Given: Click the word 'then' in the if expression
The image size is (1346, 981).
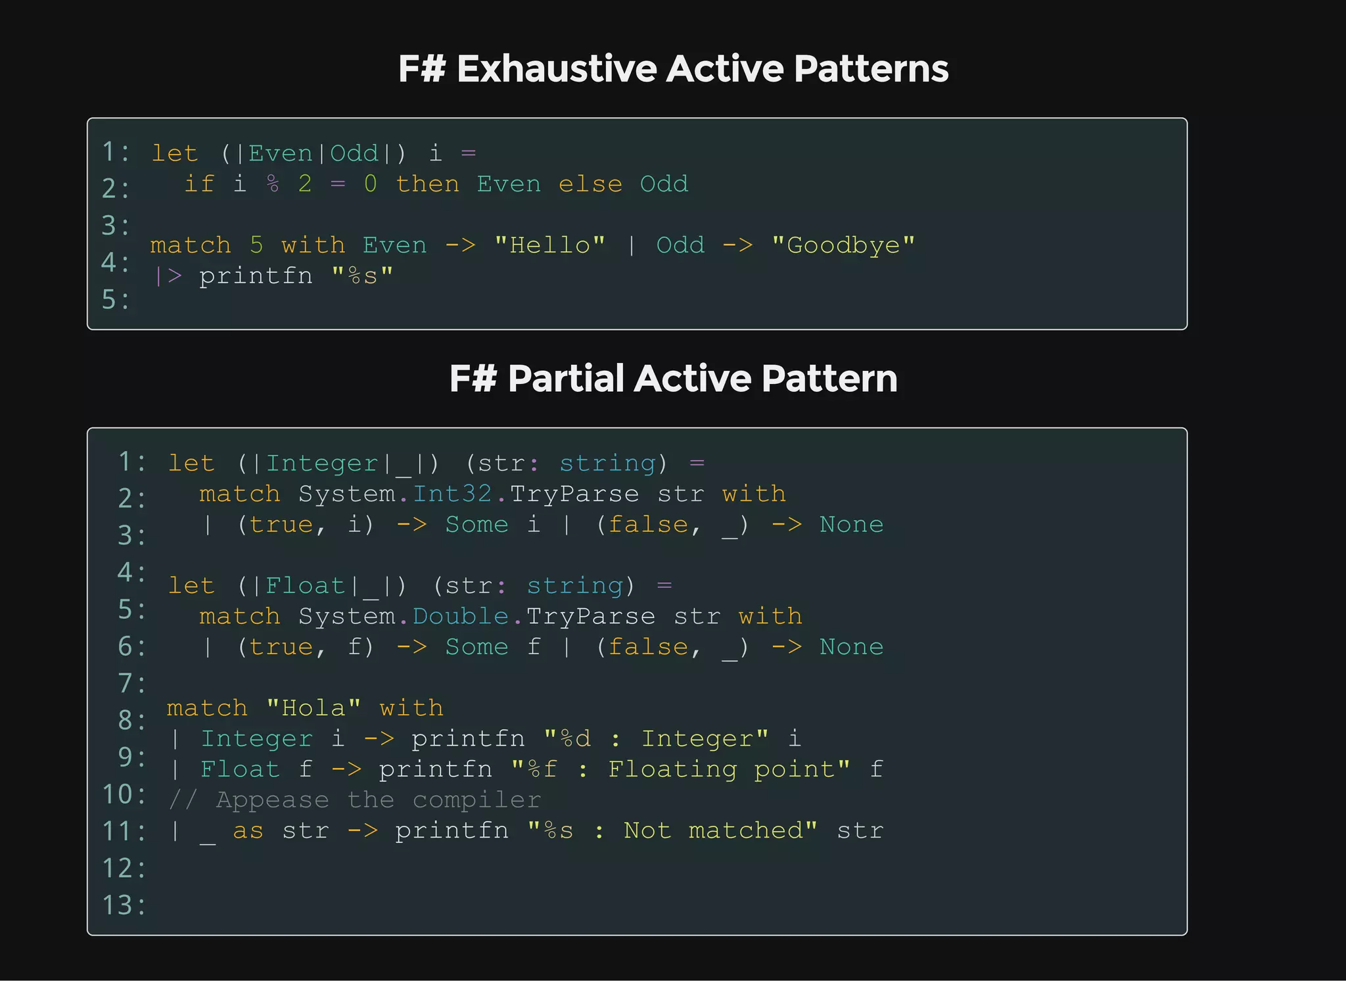Looking at the screenshot, I should click(x=427, y=184).
